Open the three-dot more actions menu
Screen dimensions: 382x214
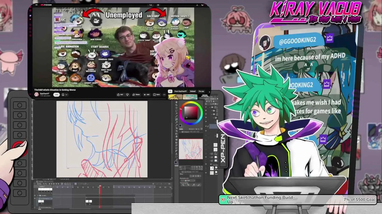click(x=164, y=95)
